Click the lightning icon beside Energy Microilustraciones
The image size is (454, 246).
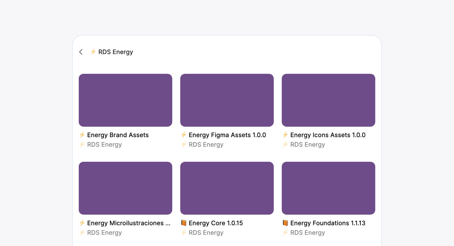[82, 223]
